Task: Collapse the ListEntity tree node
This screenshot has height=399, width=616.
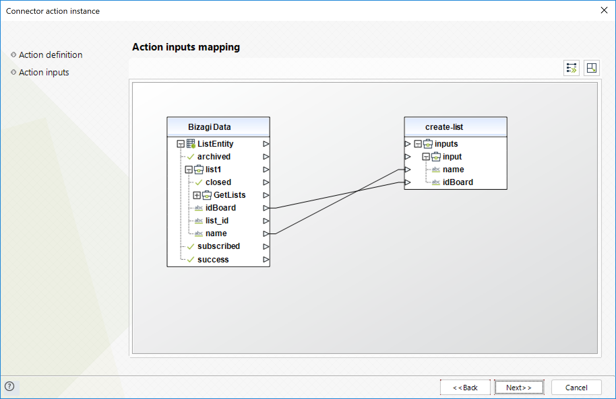Action: click(181, 144)
